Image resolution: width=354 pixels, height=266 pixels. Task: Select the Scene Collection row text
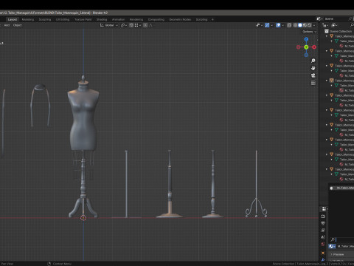[341, 31]
